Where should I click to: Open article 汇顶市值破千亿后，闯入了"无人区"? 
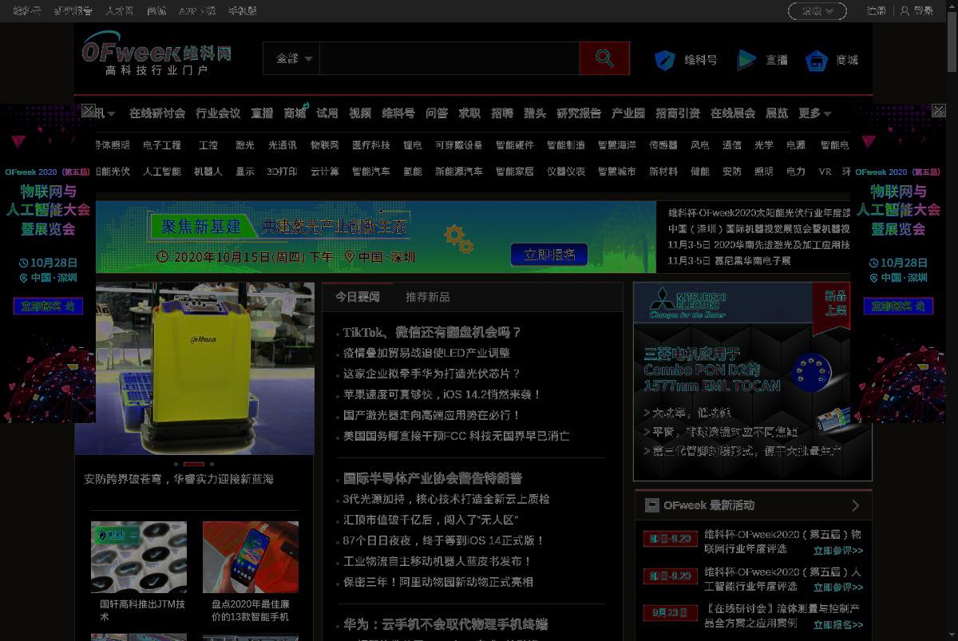tap(431, 520)
